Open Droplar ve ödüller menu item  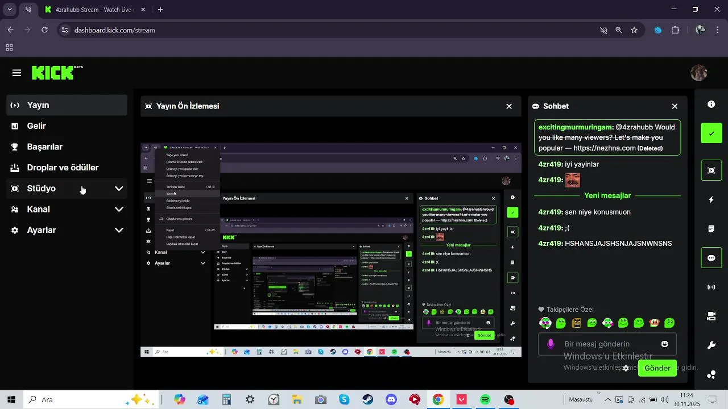(67, 168)
